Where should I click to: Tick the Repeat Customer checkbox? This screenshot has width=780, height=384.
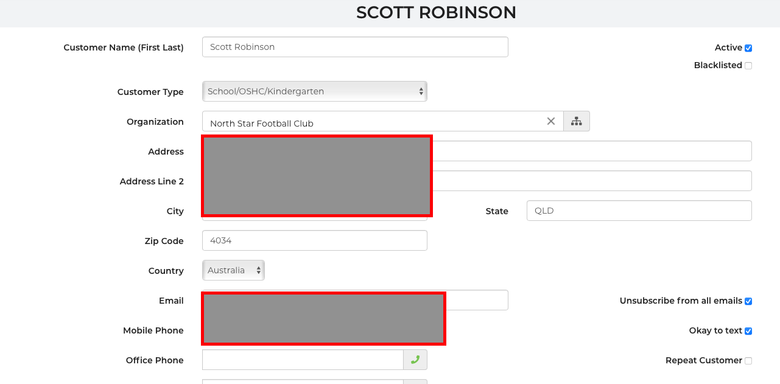coord(748,361)
